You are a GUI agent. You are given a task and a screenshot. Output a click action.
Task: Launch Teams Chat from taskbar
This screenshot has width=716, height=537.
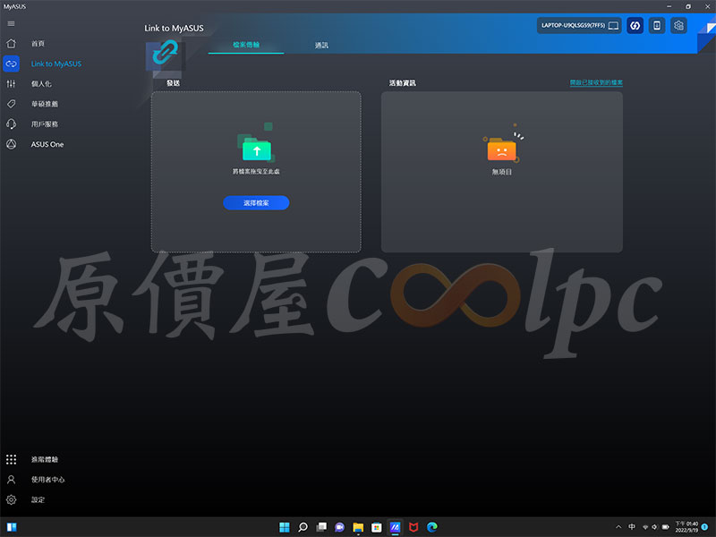point(339,527)
